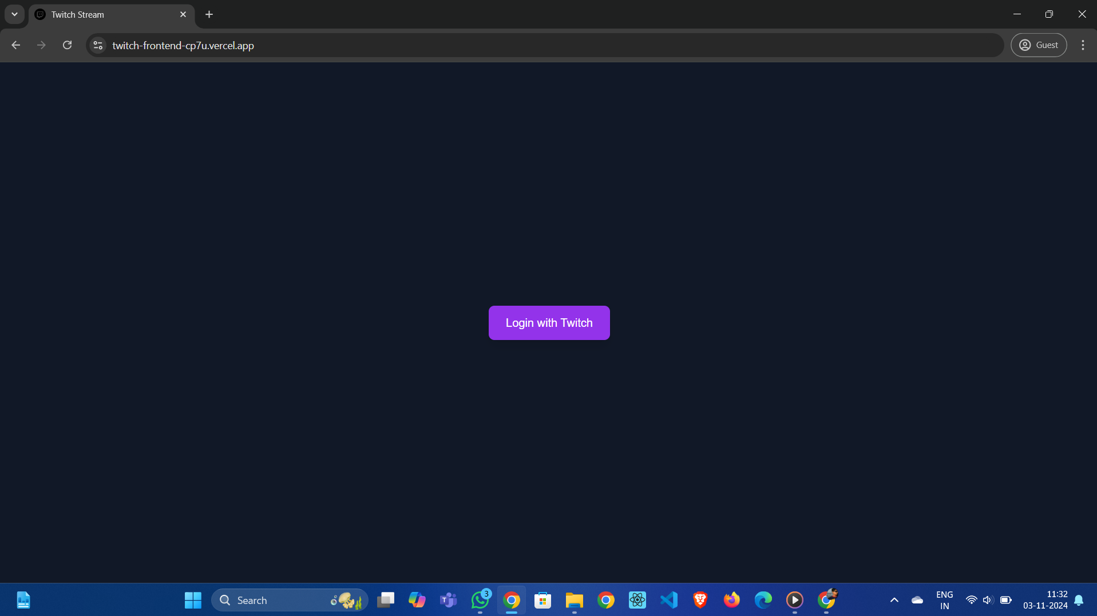Click the Login with Twitch button
Screen dimensions: 1097x616
549,323
